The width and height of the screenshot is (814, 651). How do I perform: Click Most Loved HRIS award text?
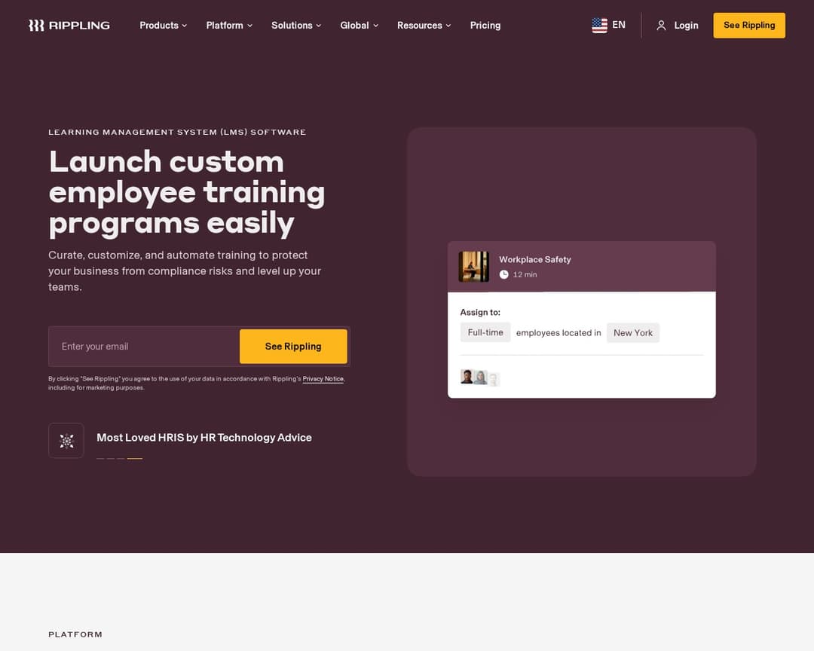[x=204, y=438]
